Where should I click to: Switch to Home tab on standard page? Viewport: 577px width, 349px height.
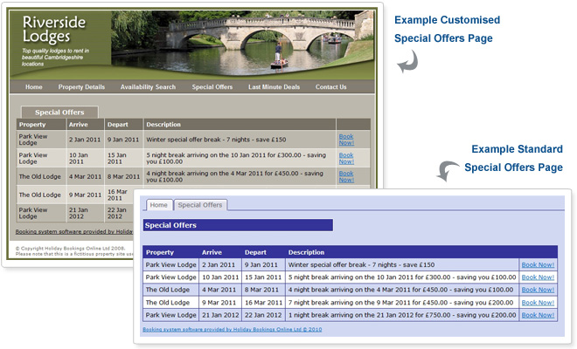coord(158,205)
